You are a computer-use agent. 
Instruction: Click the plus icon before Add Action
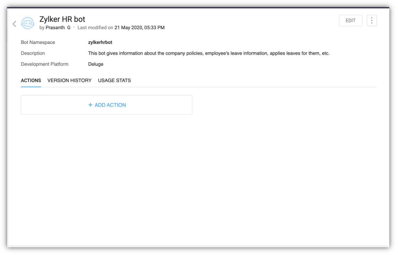(x=90, y=105)
